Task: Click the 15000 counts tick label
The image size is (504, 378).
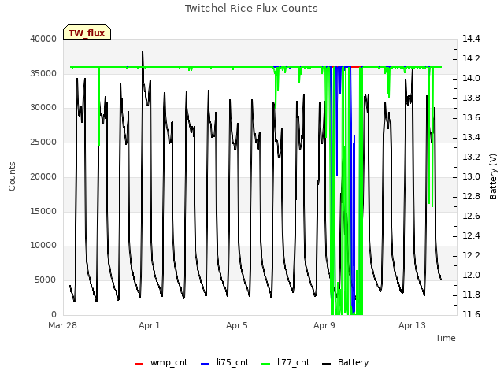Action: pos(43,212)
